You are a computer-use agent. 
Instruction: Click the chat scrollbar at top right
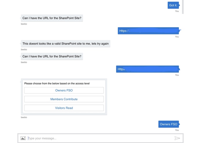(x=183, y=7)
